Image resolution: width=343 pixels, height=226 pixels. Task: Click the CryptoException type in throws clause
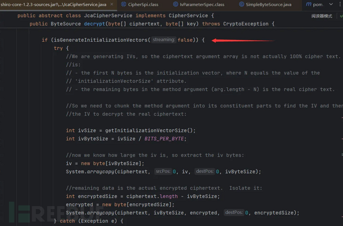click(x=246, y=24)
